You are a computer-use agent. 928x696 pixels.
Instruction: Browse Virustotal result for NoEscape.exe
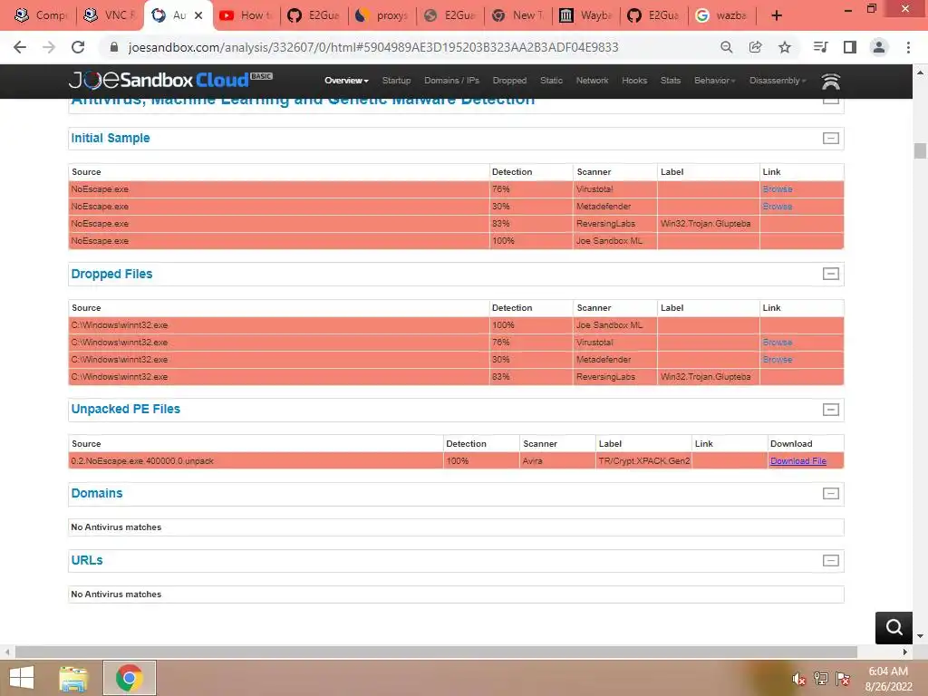click(777, 189)
